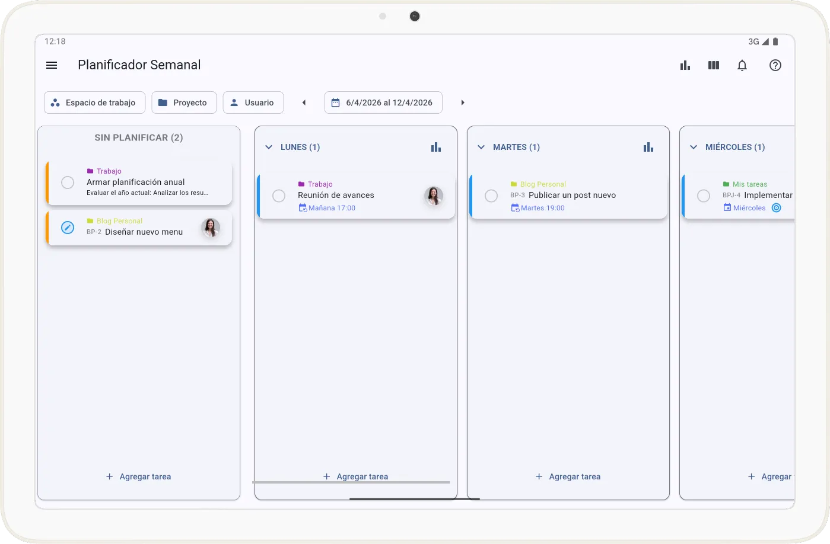Add a task to Martes

[x=568, y=476]
